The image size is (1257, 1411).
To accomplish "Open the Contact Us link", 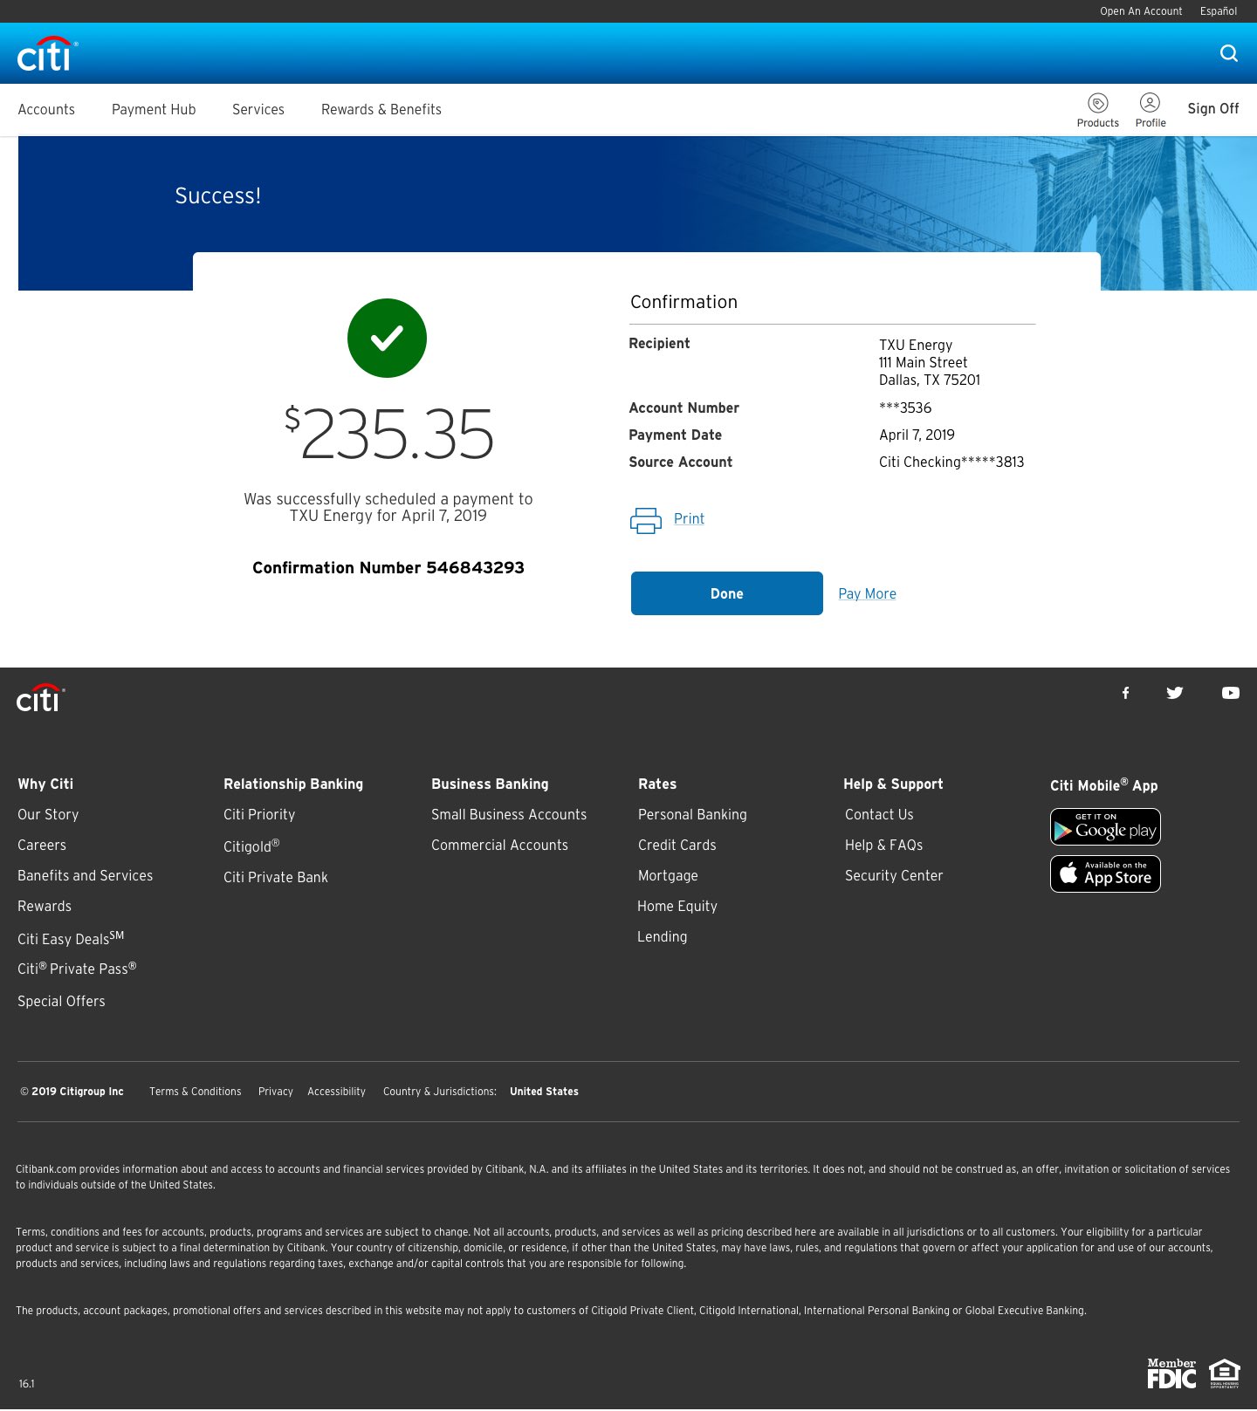I will point(879,815).
